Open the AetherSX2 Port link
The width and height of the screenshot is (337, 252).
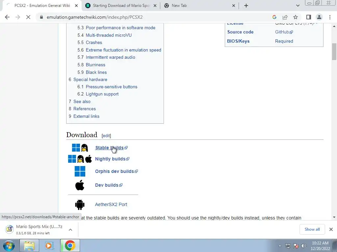coord(111,204)
